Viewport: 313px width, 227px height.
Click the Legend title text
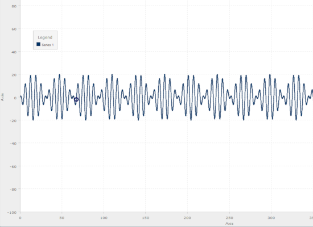tap(45, 37)
